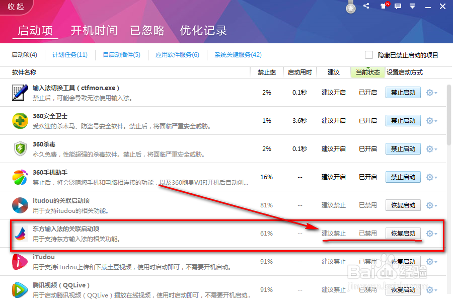Open the skin shirt icon

tap(384, 6)
